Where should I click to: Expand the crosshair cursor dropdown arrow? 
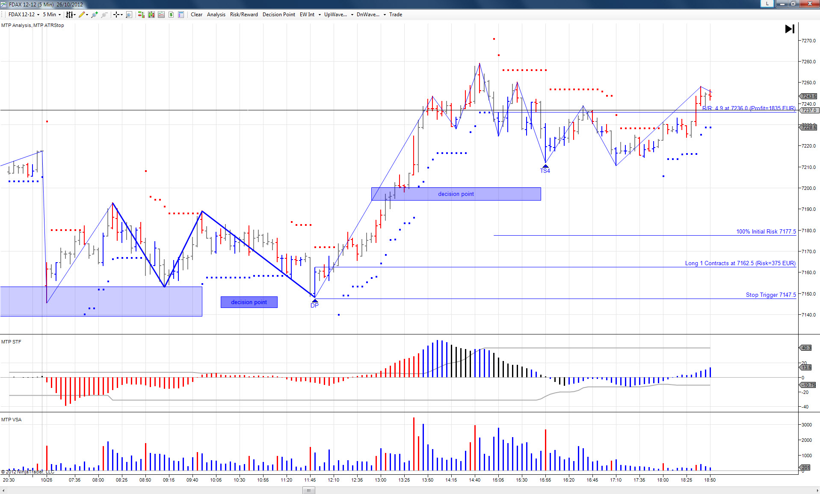121,15
